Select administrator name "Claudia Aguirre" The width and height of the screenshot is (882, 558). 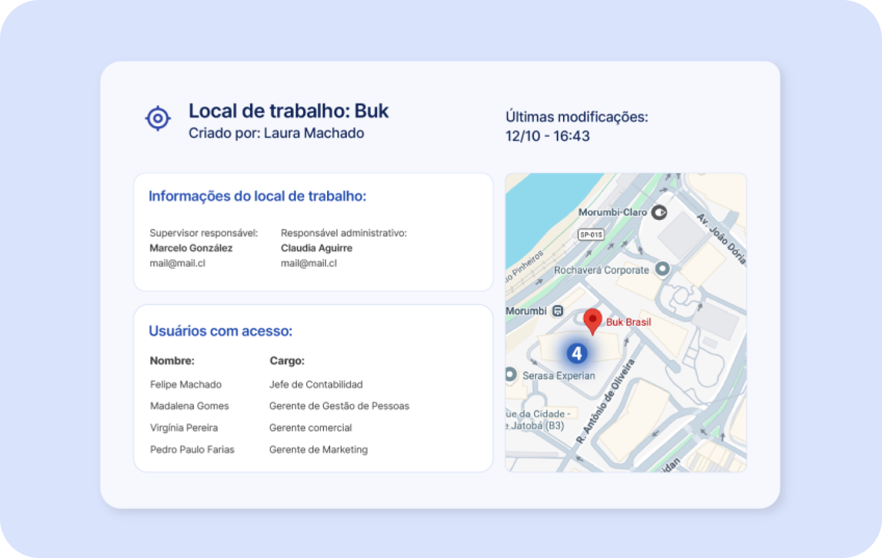(317, 248)
